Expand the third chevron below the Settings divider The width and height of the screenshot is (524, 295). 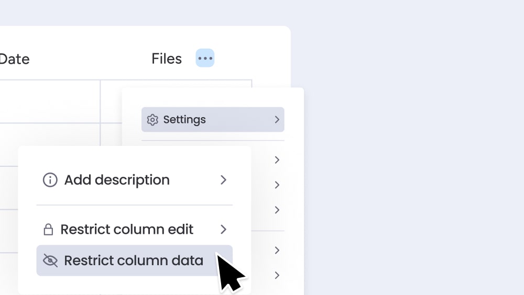point(277,210)
